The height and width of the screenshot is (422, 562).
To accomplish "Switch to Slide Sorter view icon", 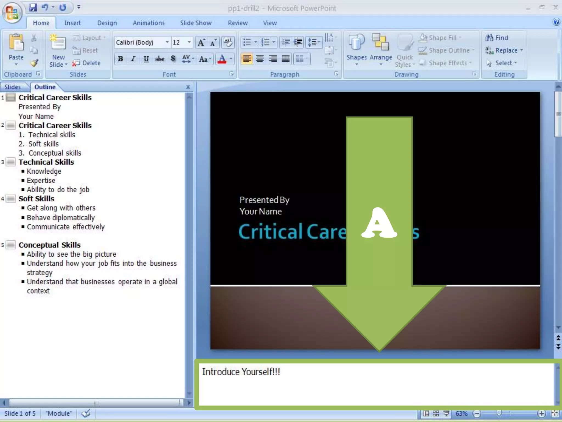I will [x=436, y=413].
